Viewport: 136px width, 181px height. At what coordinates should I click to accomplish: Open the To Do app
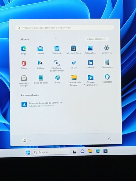point(74,64)
